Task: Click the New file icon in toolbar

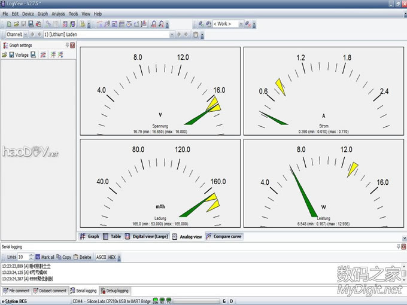Action: (9, 24)
